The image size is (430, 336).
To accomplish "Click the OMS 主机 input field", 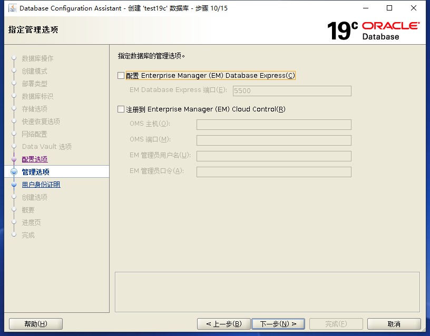I will [x=273, y=125].
